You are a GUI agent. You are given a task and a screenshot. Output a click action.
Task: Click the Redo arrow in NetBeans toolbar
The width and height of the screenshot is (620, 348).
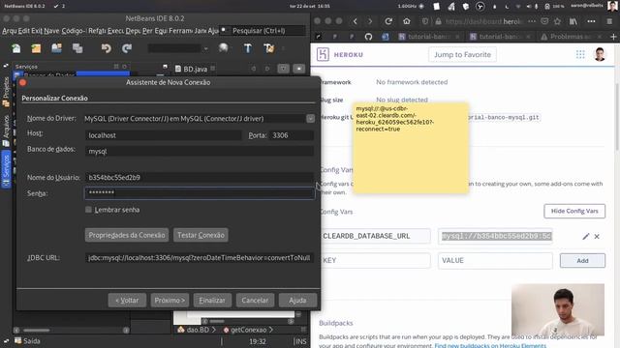tap(127, 48)
